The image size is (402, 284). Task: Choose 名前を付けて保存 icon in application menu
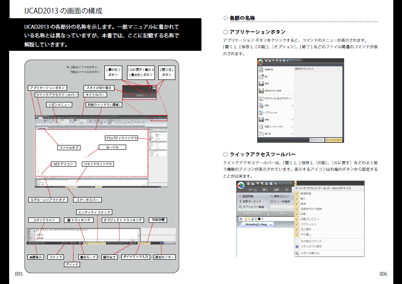[261, 91]
